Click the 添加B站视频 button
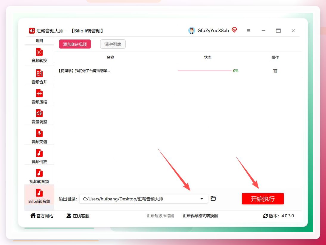This screenshot has width=326, height=245. pyautogui.click(x=75, y=44)
